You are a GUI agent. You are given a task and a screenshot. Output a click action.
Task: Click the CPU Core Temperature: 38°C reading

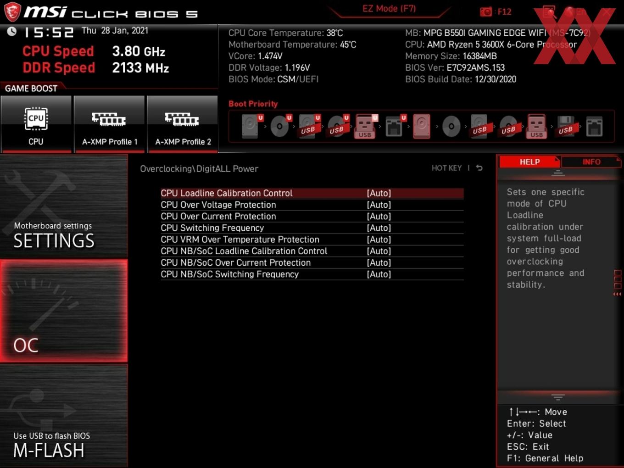click(x=285, y=33)
